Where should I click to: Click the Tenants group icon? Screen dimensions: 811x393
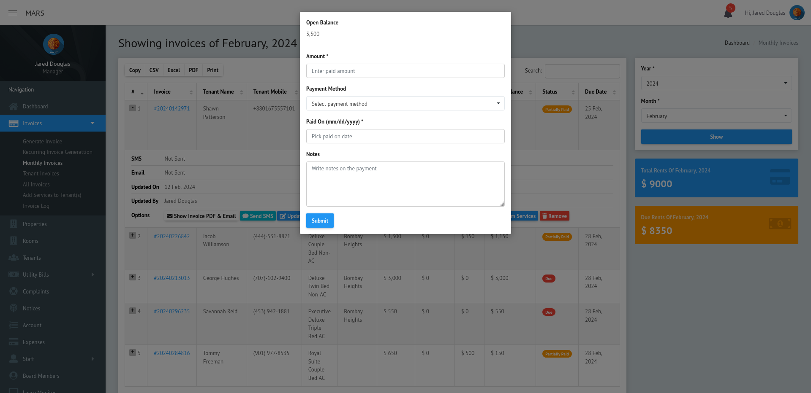pos(14,258)
